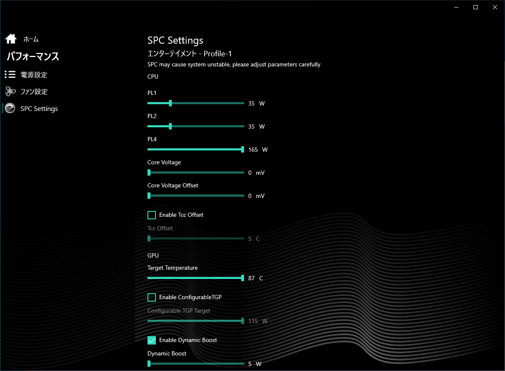The width and height of the screenshot is (505, 371).
Task: Select SPC Settings in sidebar
Action: tap(39, 108)
